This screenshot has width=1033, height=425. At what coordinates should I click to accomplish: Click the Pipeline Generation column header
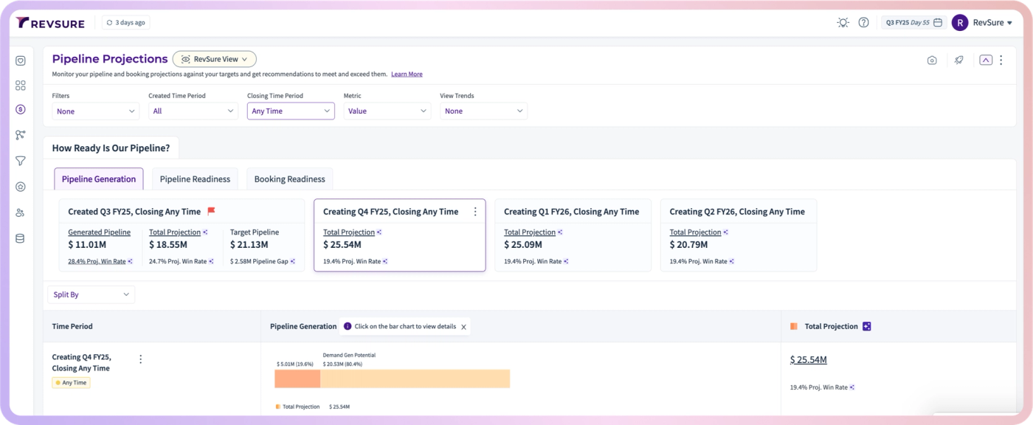pos(303,326)
